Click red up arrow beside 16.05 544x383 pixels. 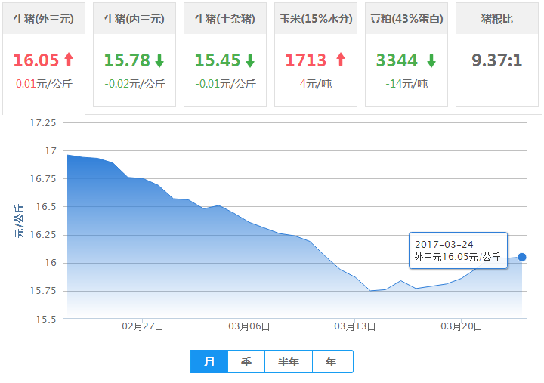pos(69,60)
